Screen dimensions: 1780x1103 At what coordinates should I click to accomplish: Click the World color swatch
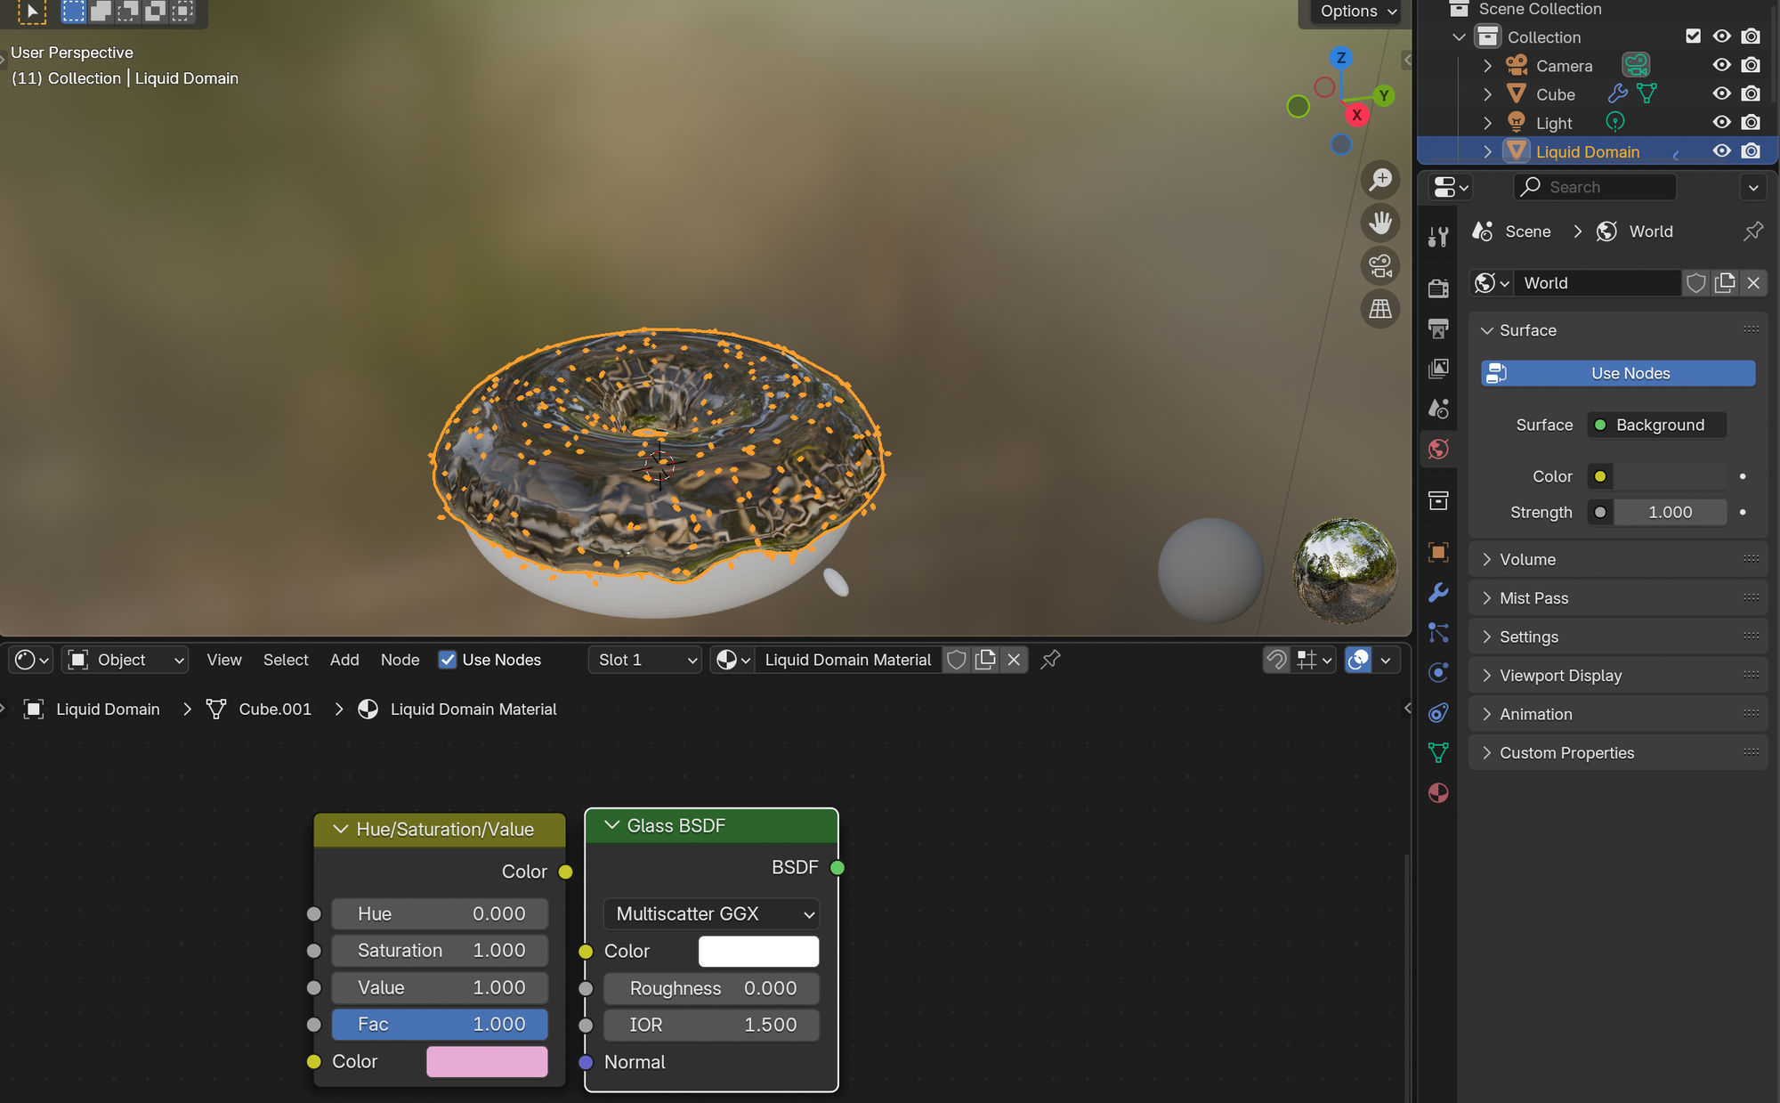[1670, 476]
